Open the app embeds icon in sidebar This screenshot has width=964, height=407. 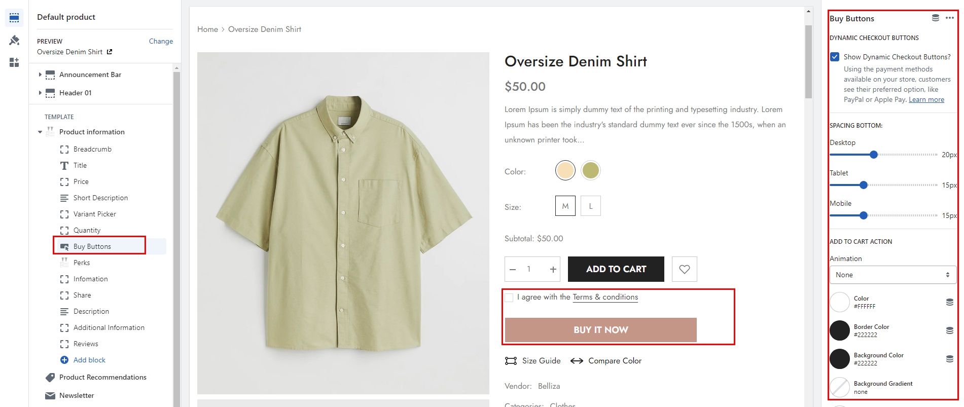(14, 62)
